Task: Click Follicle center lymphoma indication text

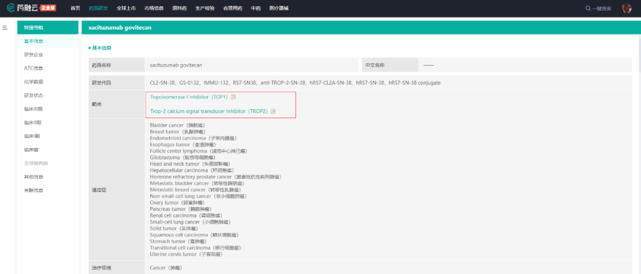Action: click(198, 151)
